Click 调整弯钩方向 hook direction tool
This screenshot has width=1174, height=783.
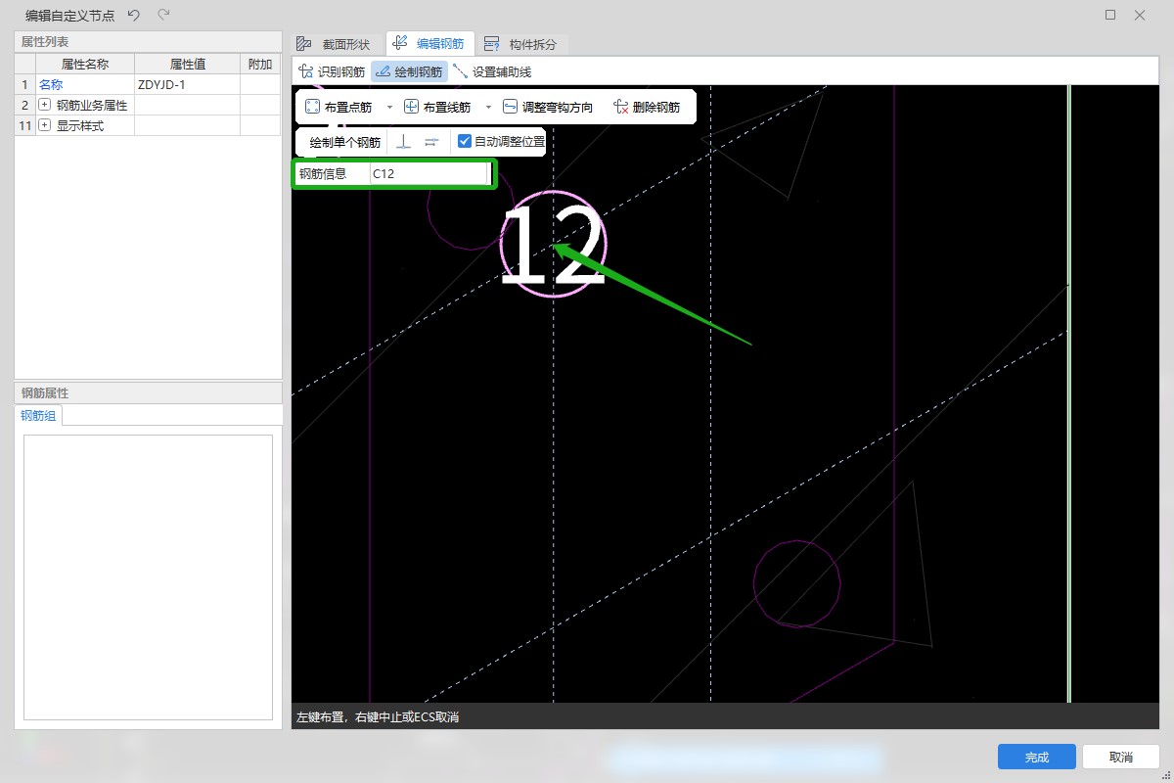click(547, 107)
